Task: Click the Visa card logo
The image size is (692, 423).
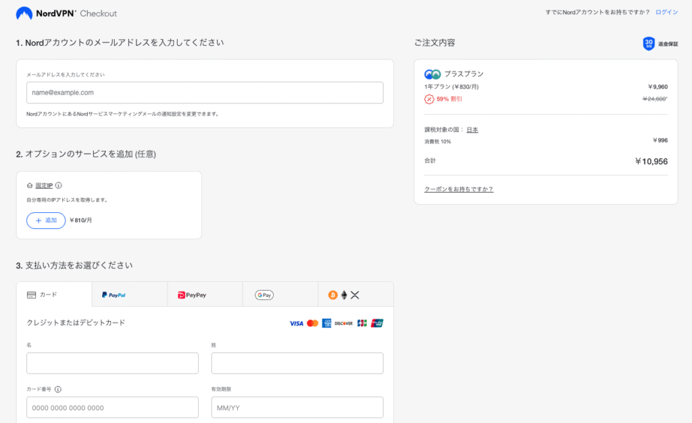Action: 296,324
